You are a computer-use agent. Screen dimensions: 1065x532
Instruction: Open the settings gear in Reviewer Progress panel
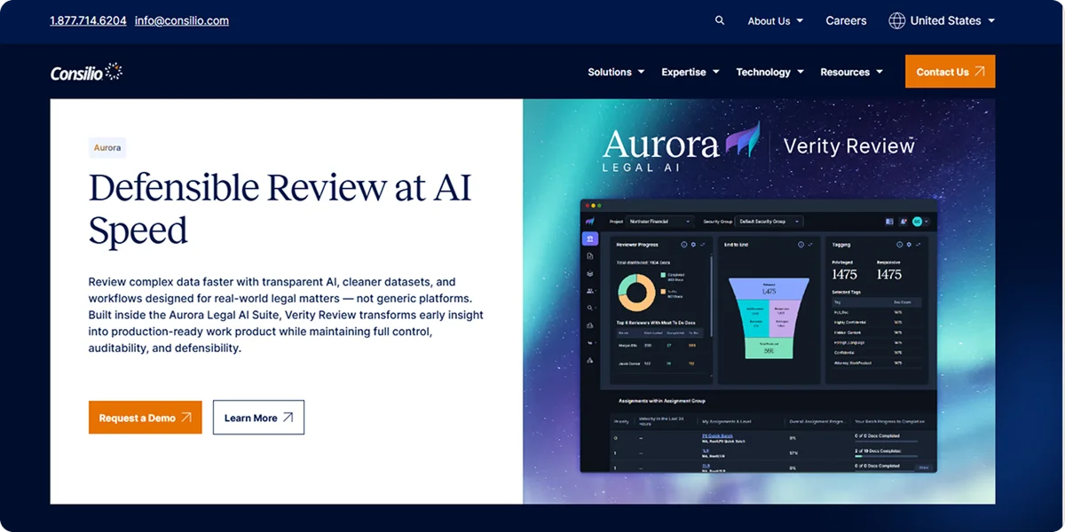click(x=693, y=244)
